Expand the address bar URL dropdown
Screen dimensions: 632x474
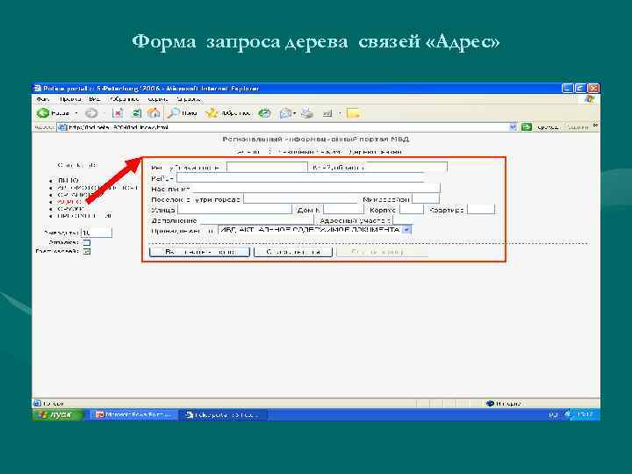coord(513,127)
